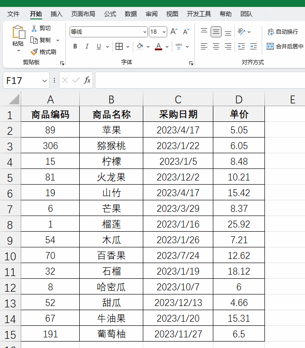The width and height of the screenshot is (305, 348).
Task: Apply the borders grid icon
Action: click(x=119, y=47)
